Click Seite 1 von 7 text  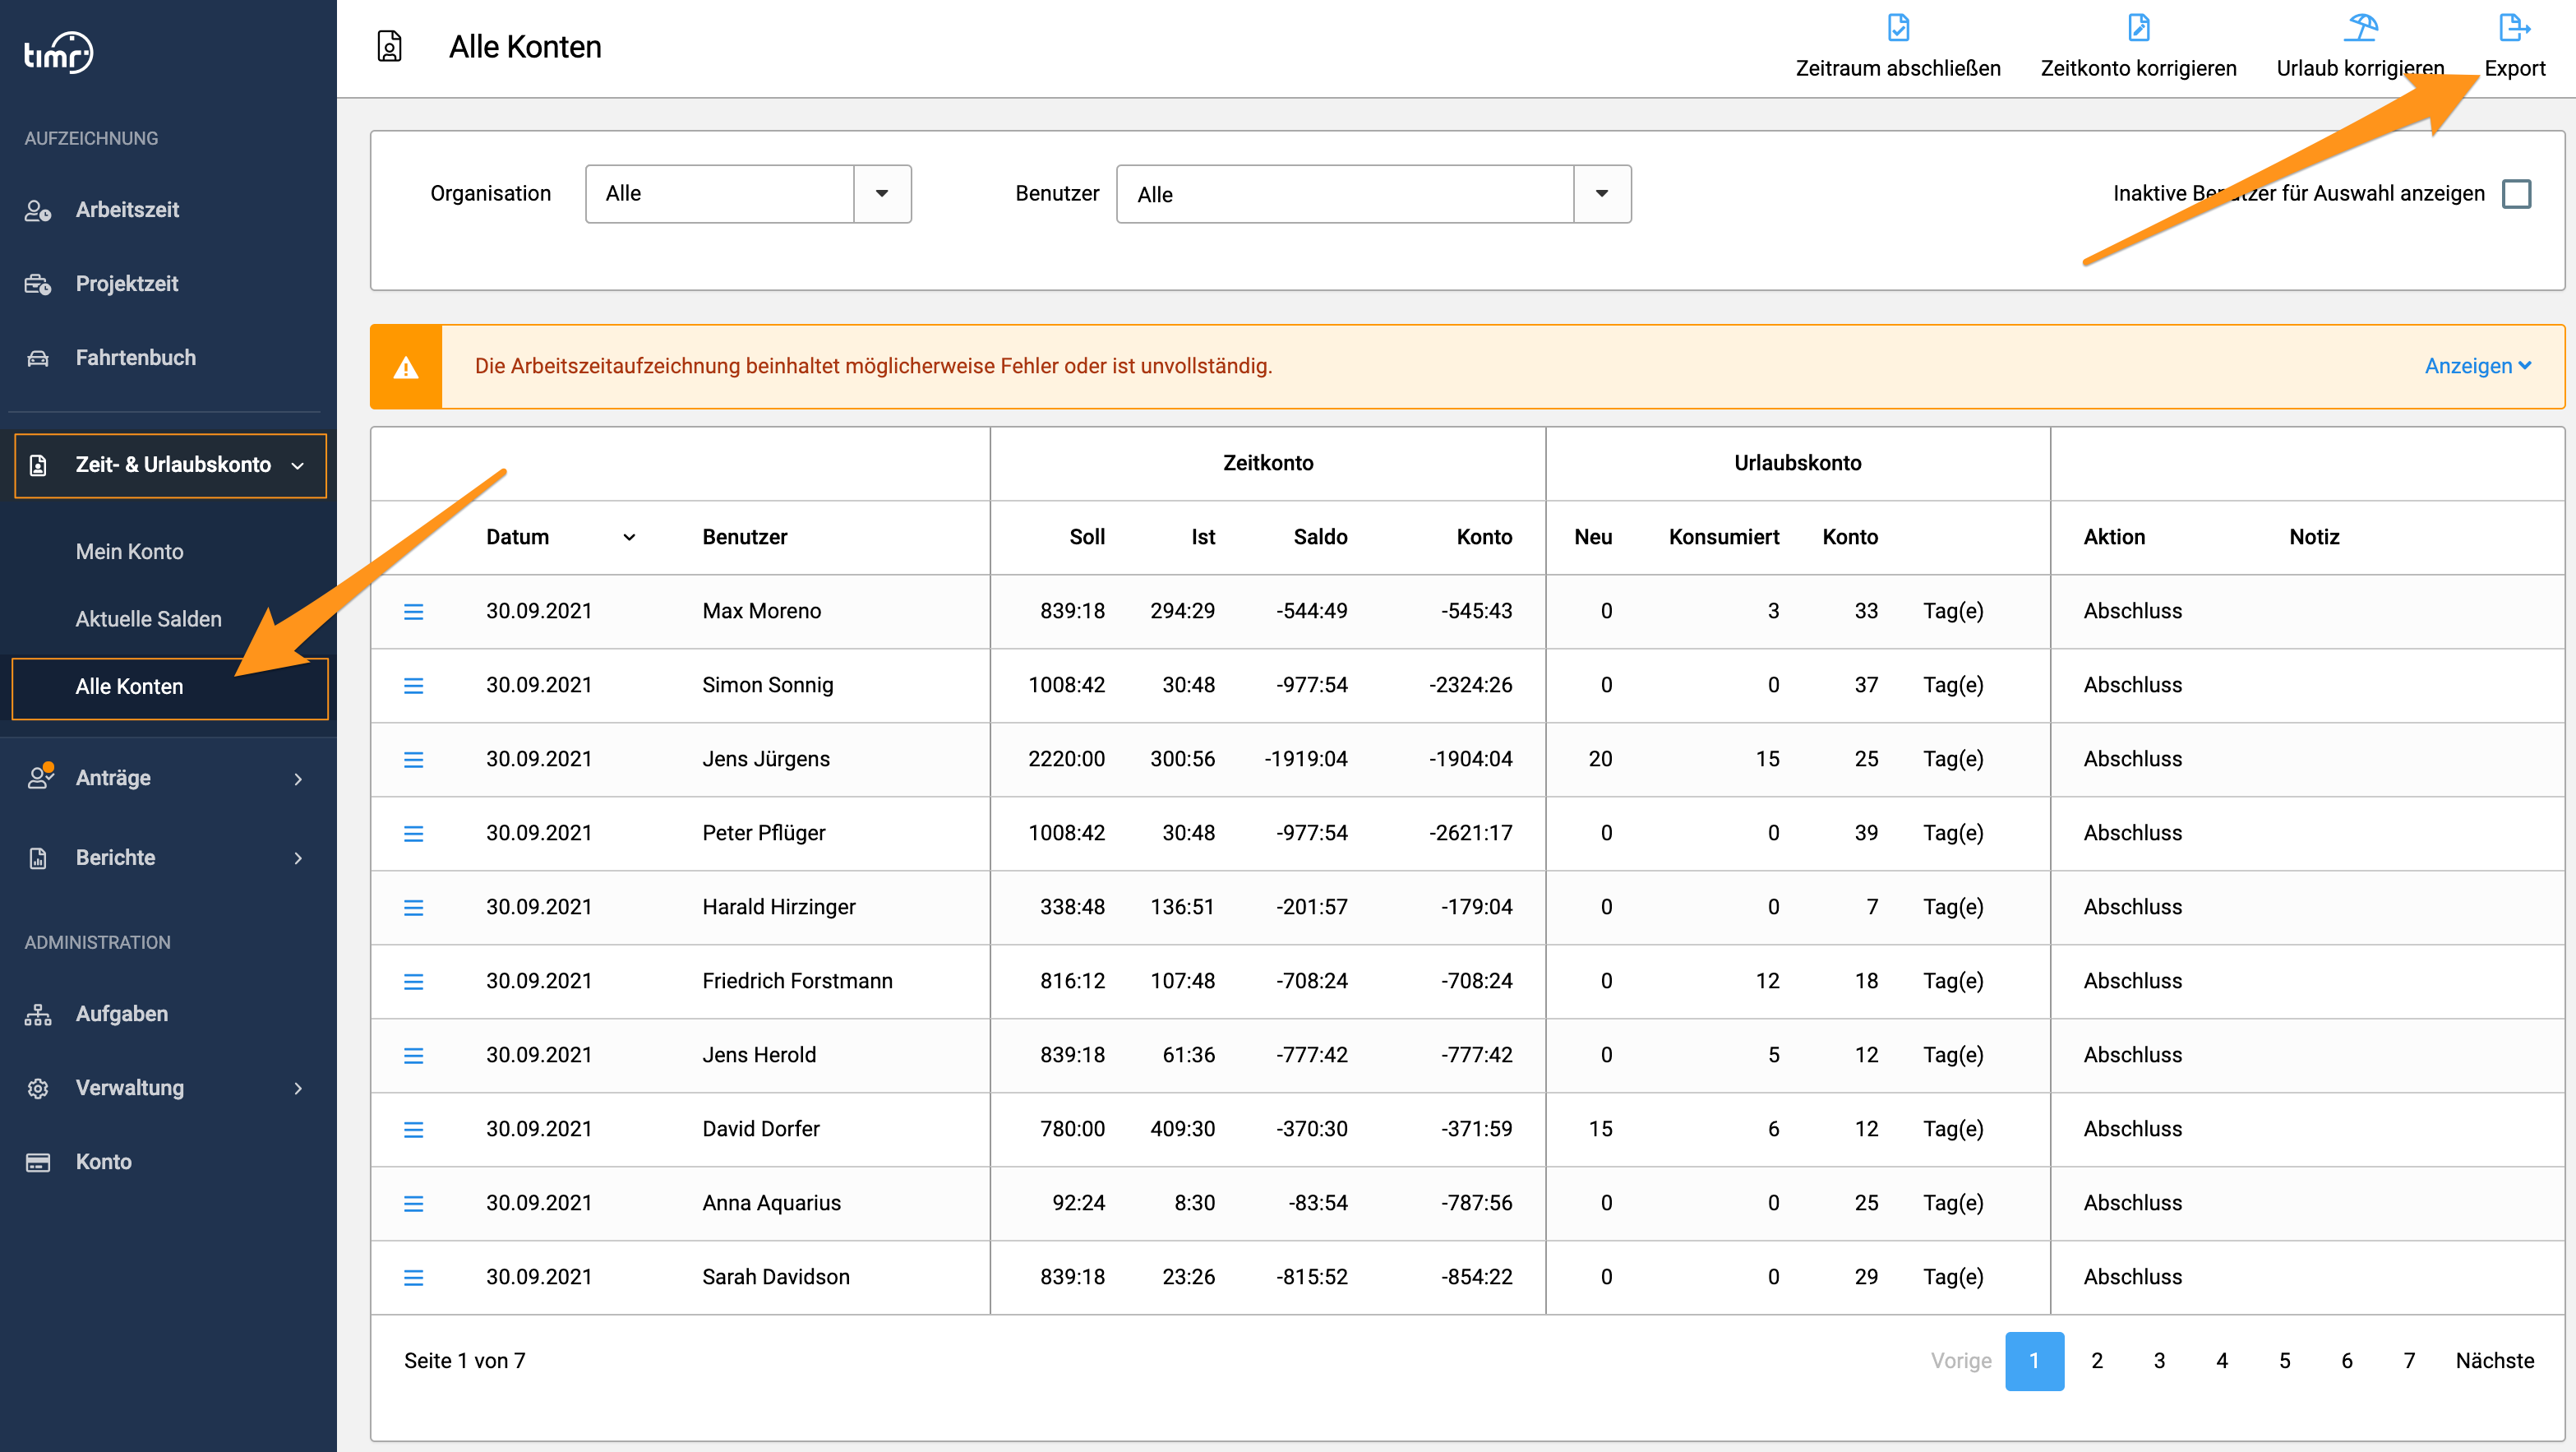coord(464,1361)
